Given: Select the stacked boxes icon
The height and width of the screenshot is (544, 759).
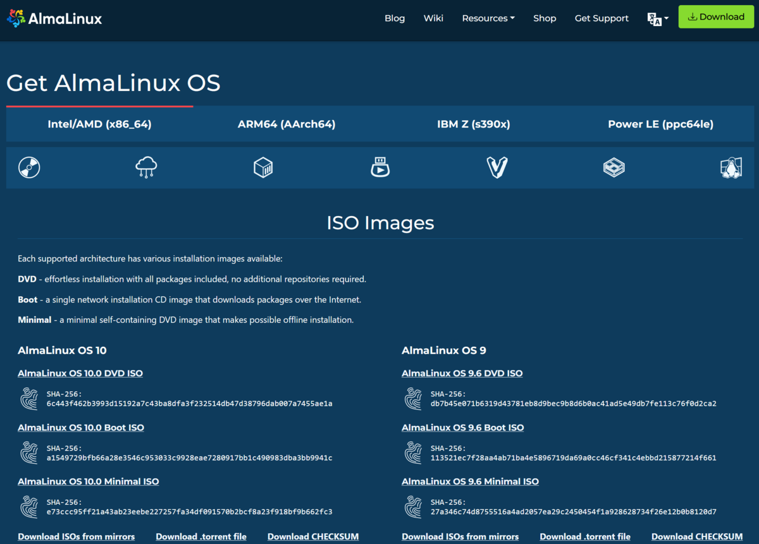Looking at the screenshot, I should click(614, 167).
